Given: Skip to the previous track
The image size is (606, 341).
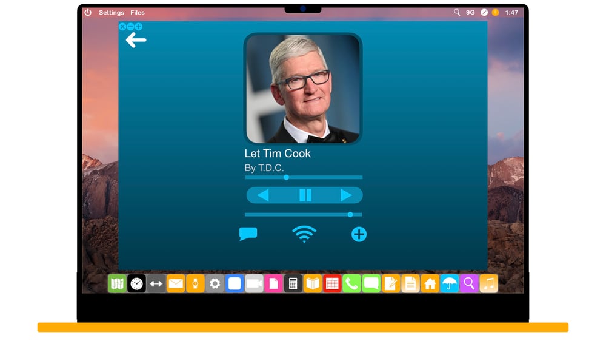Looking at the screenshot, I should point(263,195).
